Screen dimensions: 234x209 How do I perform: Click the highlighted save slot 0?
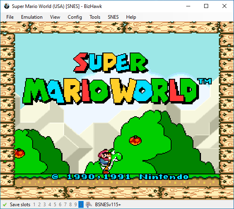tap(81, 204)
